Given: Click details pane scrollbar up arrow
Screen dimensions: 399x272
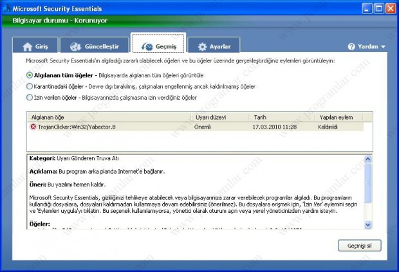Looking at the screenshot, I should [x=368, y=159].
